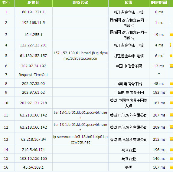Click 上海市 电信骨干网 location cell
The height and width of the screenshot is (172, 173).
pyautogui.click(x=129, y=93)
